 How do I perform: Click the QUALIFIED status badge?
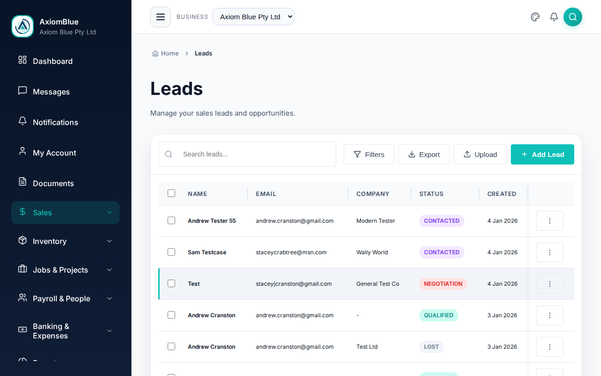[x=439, y=315]
